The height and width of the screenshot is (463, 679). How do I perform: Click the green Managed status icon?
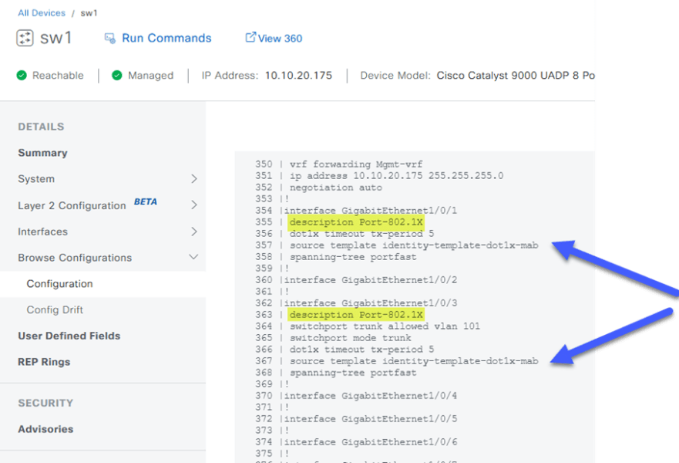(117, 76)
